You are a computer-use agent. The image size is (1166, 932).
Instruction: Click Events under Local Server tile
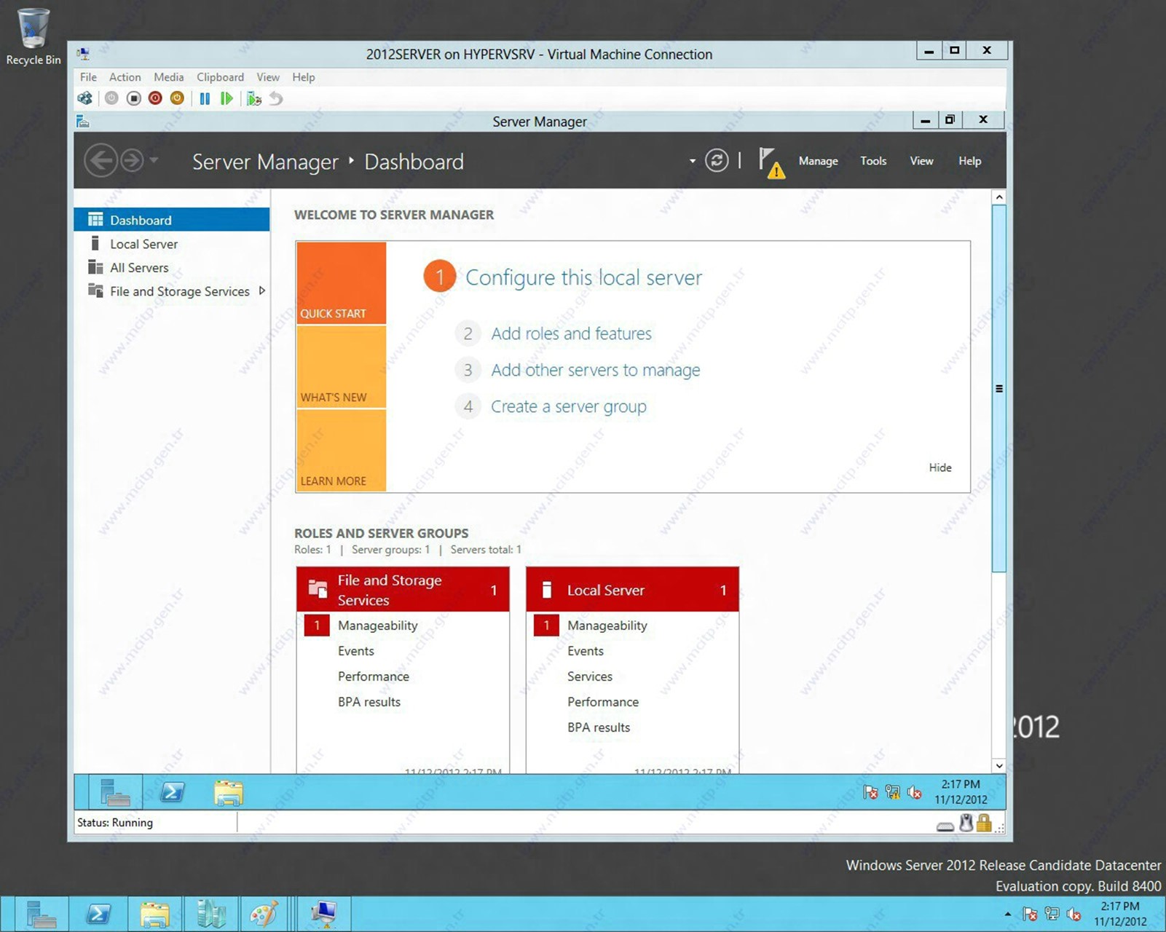(585, 651)
